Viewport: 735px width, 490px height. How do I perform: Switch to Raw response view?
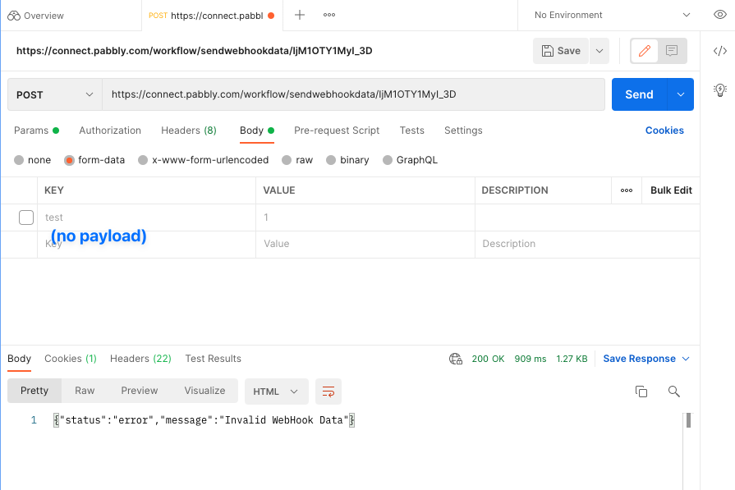pyautogui.click(x=85, y=391)
